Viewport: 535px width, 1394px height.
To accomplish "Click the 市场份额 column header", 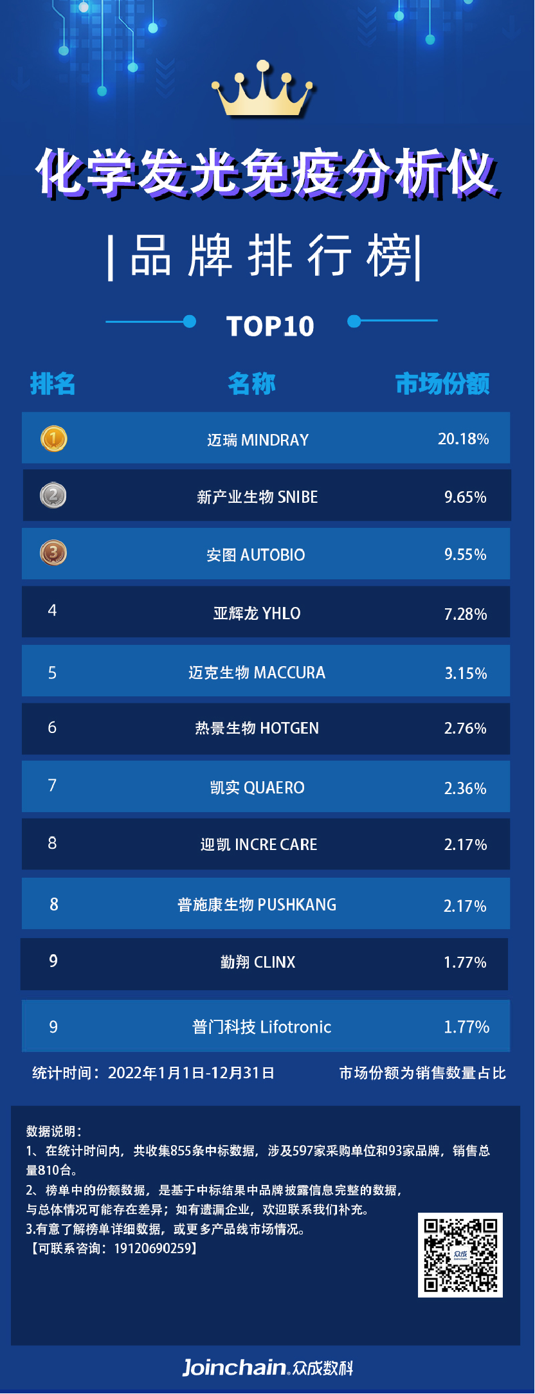I will pos(442,384).
